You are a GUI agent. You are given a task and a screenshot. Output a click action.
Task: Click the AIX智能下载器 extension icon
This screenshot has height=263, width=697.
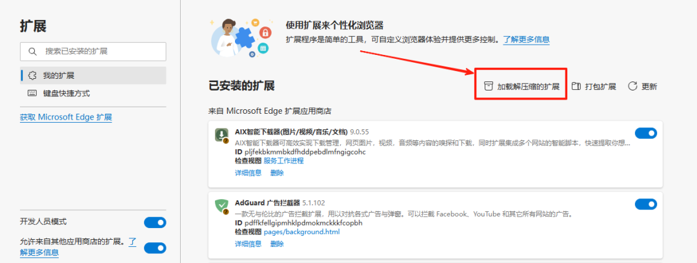(221, 135)
